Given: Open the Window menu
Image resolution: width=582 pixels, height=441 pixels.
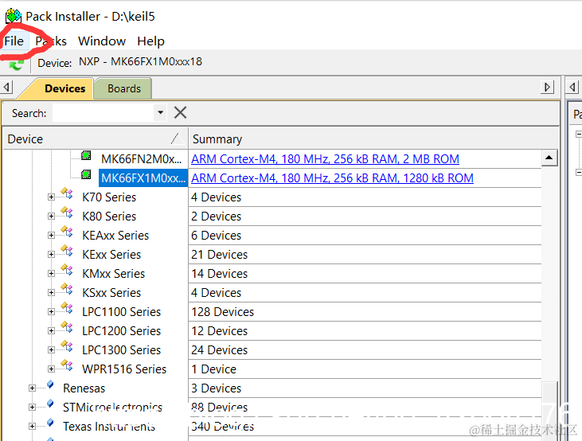Looking at the screenshot, I should [102, 41].
